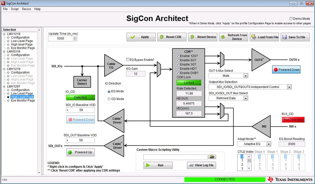Image resolution: width=315 pixels, height=184 pixels.
Task: Click the Carrier Detect block
Action: [x=82, y=82]
